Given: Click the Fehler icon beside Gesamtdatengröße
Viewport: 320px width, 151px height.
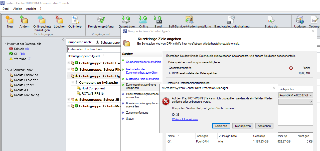Looking at the screenshot, I should tap(291, 68).
